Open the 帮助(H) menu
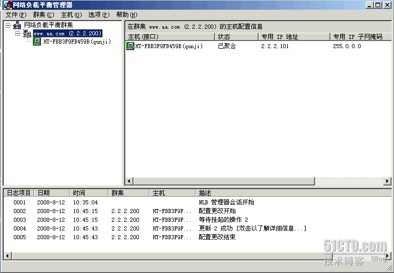This screenshot has width=394, height=273. [x=127, y=15]
